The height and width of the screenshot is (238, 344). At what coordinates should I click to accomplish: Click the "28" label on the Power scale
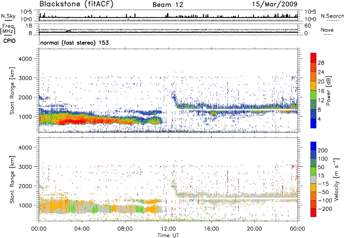(321, 63)
